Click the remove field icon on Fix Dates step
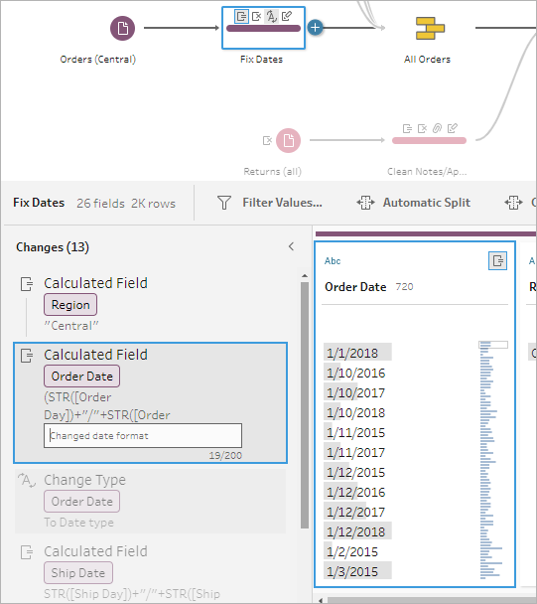Viewport: 537px width, 604px height. [256, 16]
